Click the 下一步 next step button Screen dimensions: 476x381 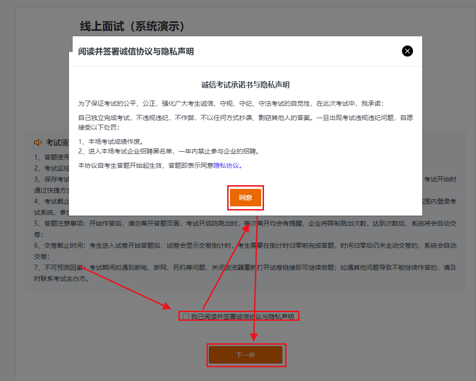coord(246,355)
